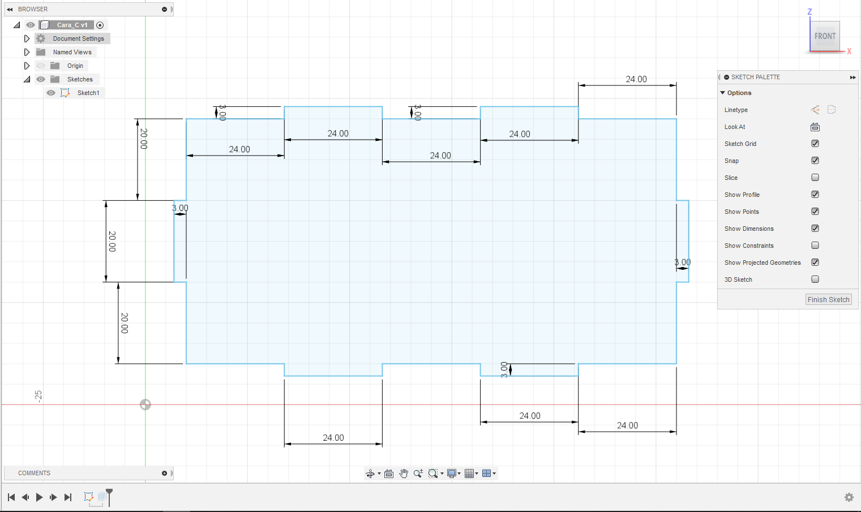Click the Origin folder icon
This screenshot has height=512, width=861.
coord(55,66)
